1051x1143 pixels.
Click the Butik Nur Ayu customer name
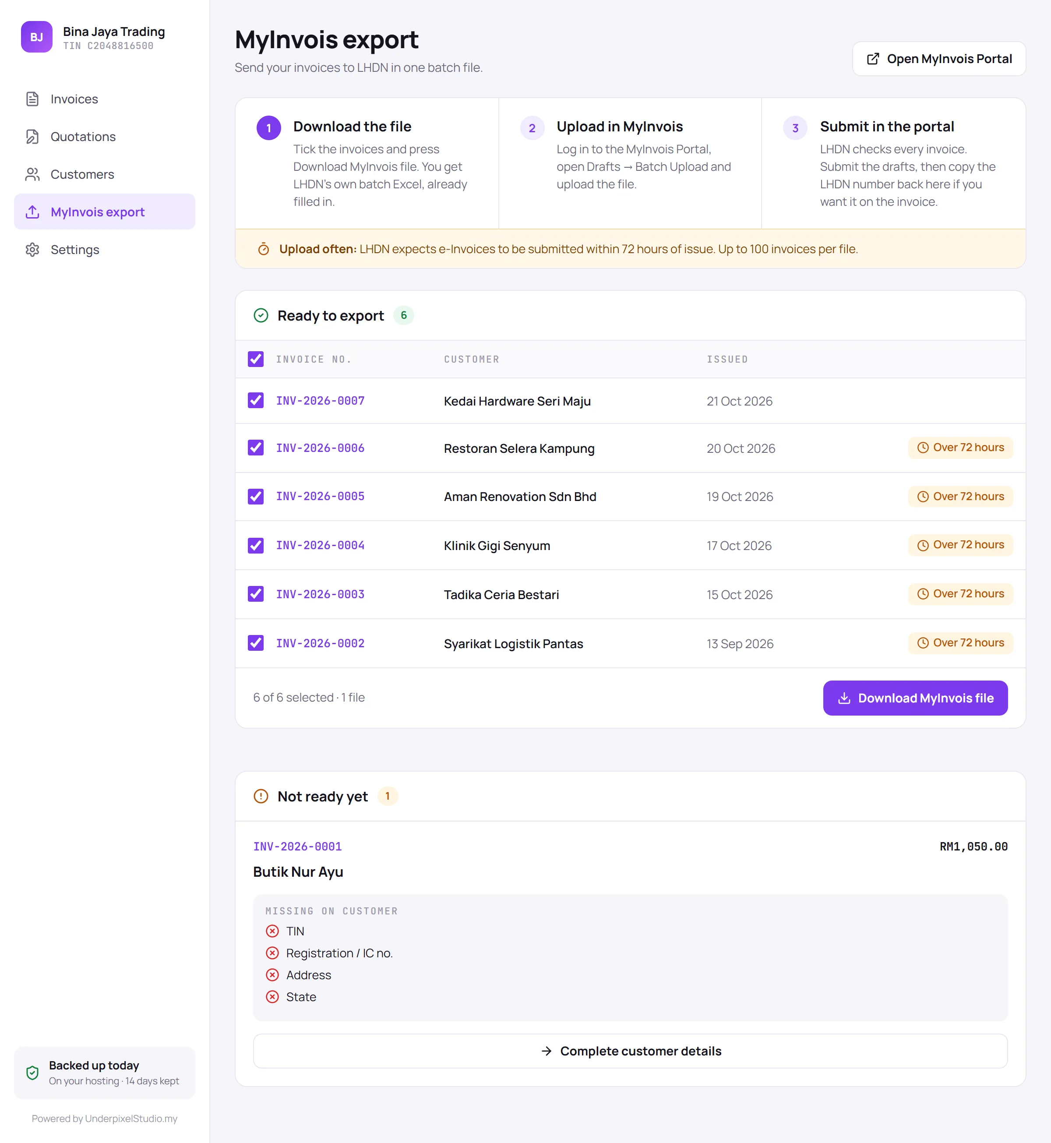298,872
